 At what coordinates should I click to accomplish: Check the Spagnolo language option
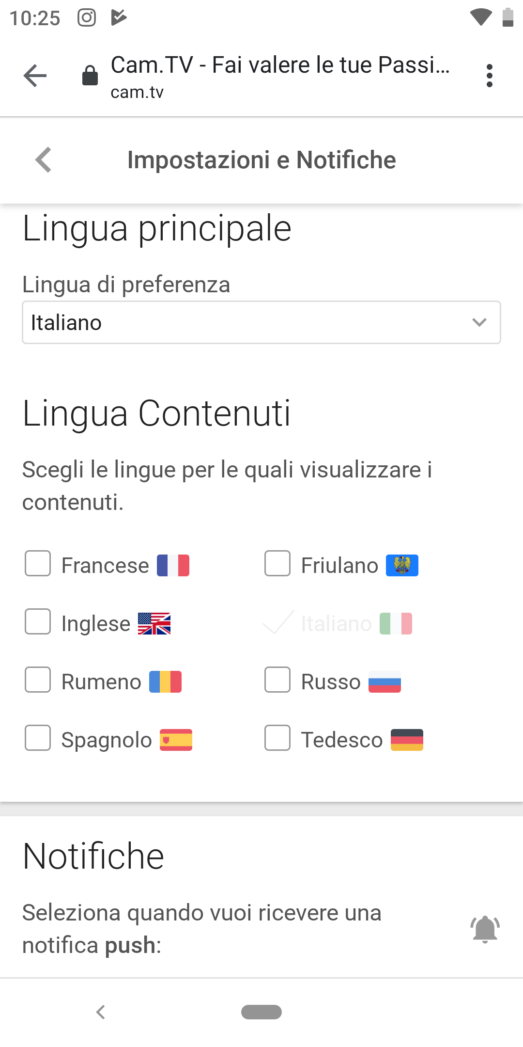click(x=38, y=738)
